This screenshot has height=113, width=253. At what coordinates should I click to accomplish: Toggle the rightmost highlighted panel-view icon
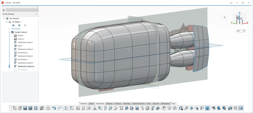pos(241,108)
